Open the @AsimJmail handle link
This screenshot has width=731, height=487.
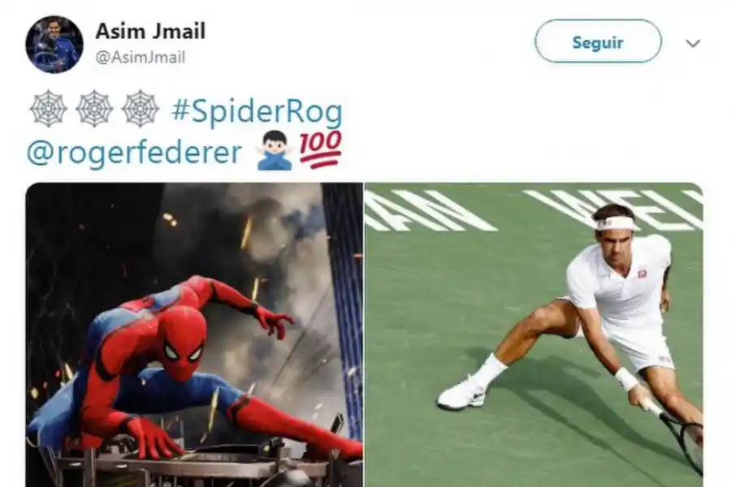141,58
